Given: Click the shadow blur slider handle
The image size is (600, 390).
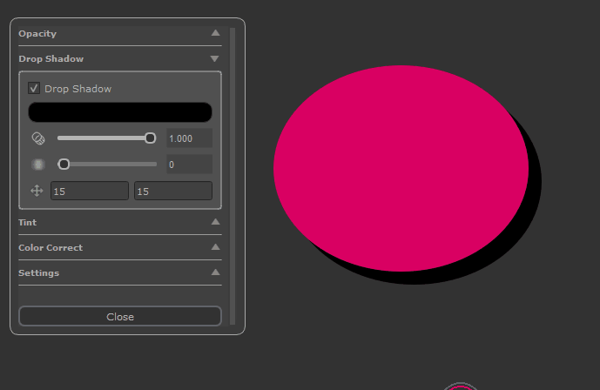Looking at the screenshot, I should coord(64,164).
